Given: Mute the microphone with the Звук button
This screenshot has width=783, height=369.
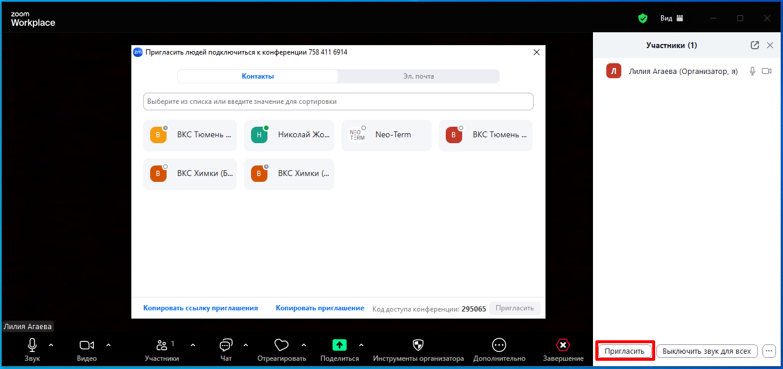Looking at the screenshot, I should (x=32, y=350).
